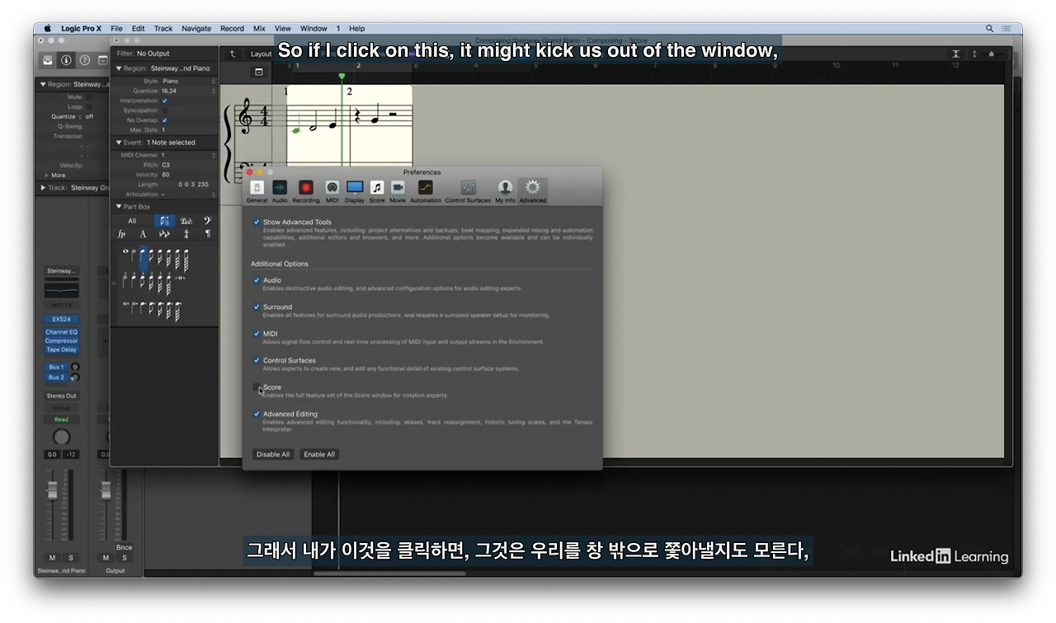Select the Advanced gear preferences pane
1056x623 pixels.
pyautogui.click(x=532, y=191)
